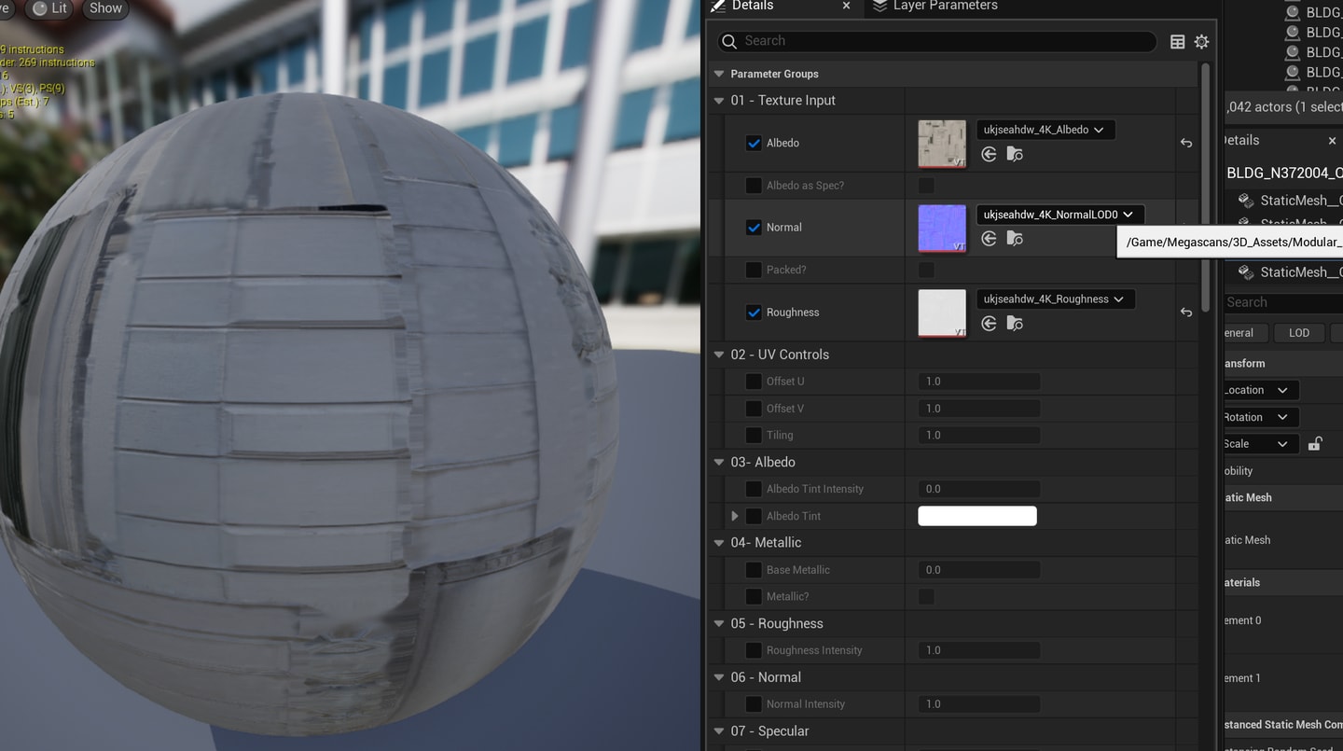The image size is (1343, 751).
Task: Enable the Packed? parameter override
Action: [754, 270]
